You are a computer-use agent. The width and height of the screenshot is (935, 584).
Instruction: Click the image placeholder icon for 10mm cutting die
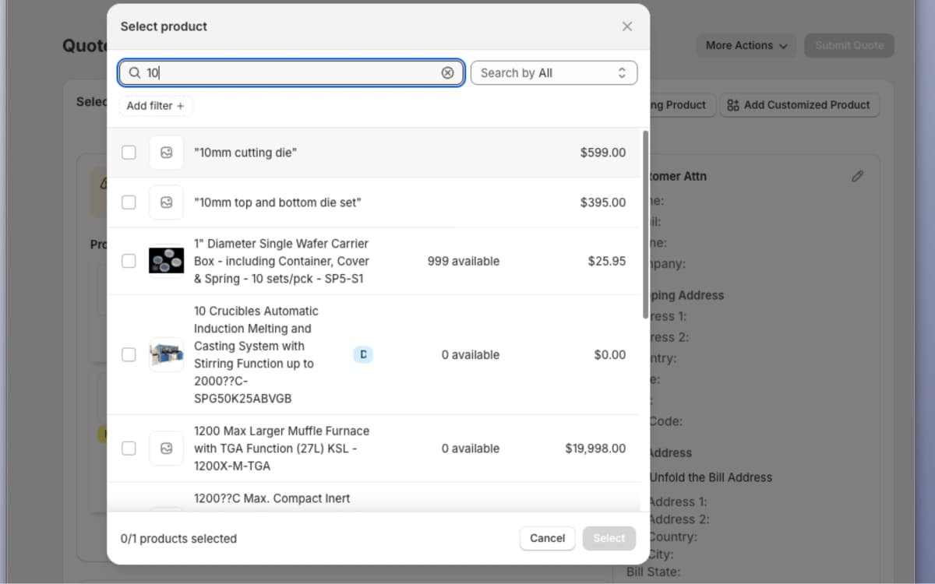pyautogui.click(x=166, y=152)
